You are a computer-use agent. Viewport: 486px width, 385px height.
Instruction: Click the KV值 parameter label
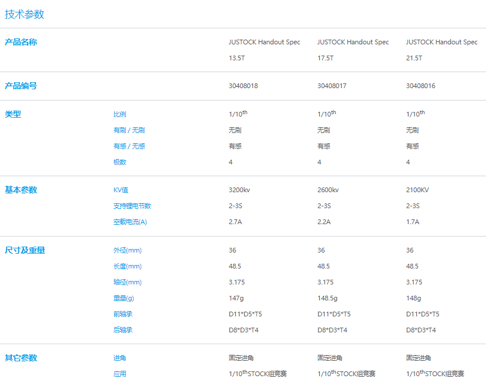tap(121, 190)
